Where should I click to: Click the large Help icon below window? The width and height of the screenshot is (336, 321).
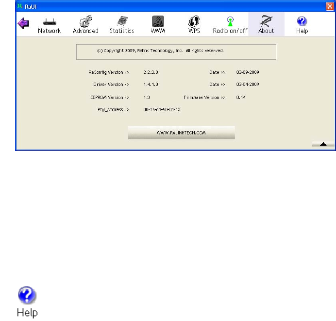(x=27, y=302)
